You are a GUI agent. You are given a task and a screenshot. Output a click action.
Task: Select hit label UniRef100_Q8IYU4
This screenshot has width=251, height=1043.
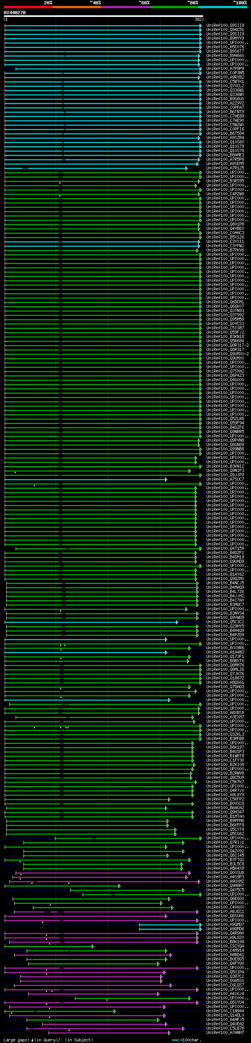click(225, 1002)
